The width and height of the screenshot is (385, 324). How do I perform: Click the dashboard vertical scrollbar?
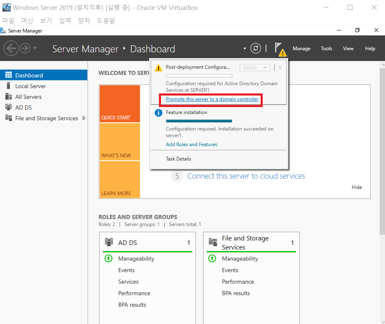pyautogui.click(x=382, y=151)
